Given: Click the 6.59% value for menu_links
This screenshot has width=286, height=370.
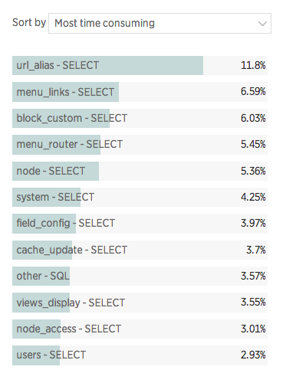Looking at the screenshot, I should [253, 91].
